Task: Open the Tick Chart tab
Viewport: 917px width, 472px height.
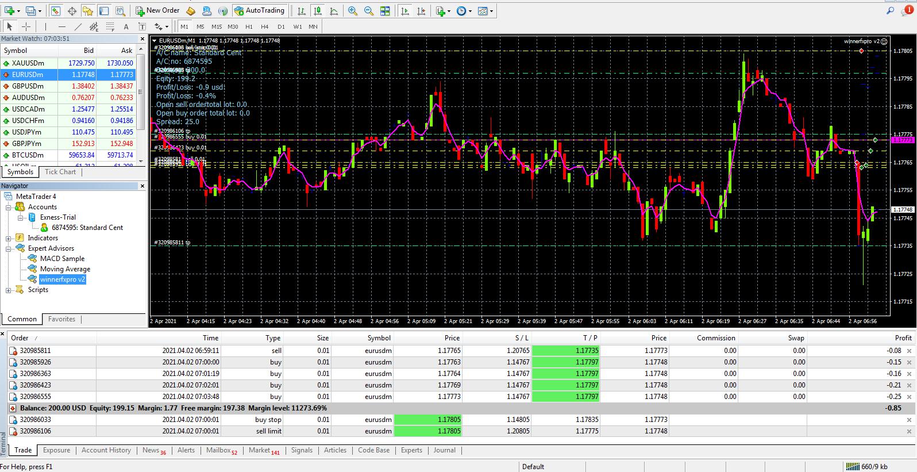Action: coord(60,172)
